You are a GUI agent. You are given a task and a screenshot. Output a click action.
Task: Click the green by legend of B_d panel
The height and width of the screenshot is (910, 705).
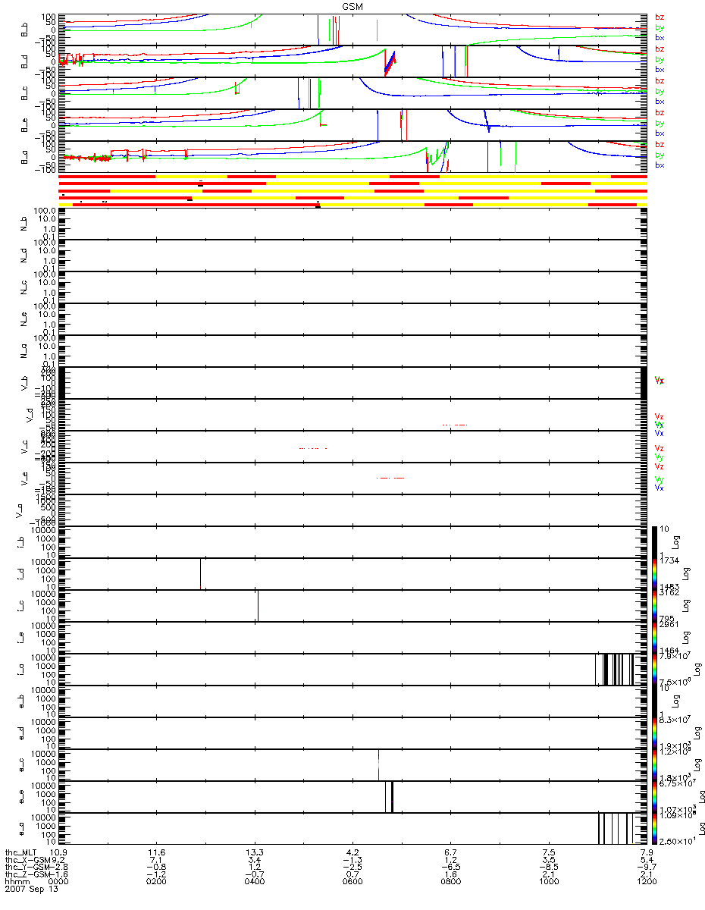tap(660, 59)
